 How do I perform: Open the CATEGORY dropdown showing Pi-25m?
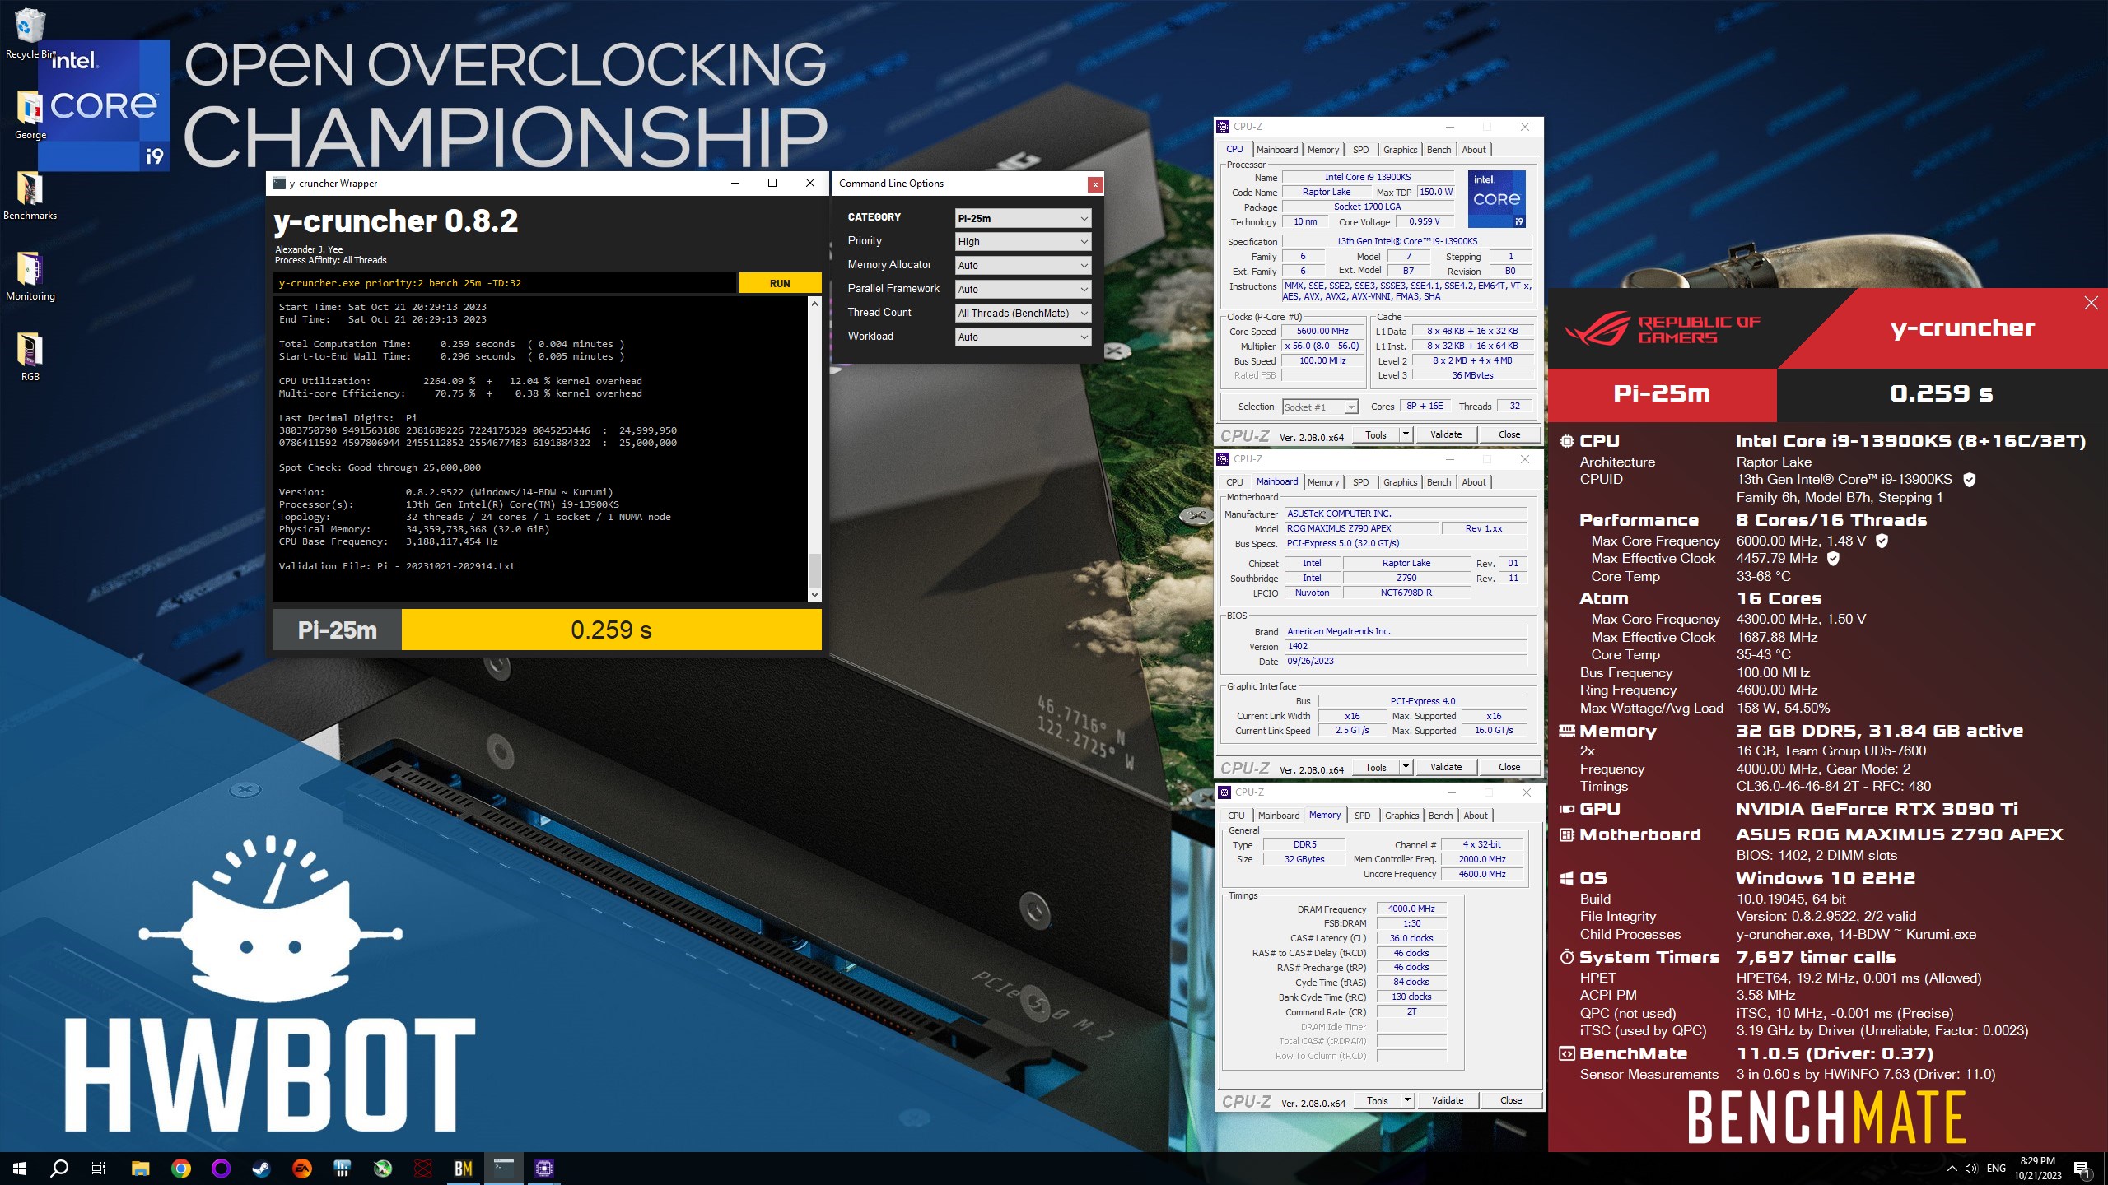pyautogui.click(x=1024, y=218)
